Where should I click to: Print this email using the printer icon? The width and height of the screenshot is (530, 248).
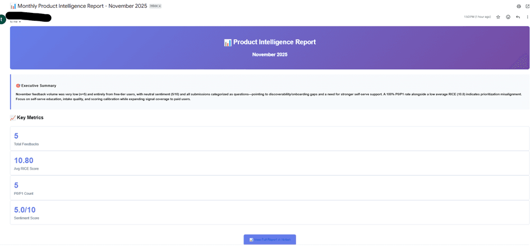point(519,6)
